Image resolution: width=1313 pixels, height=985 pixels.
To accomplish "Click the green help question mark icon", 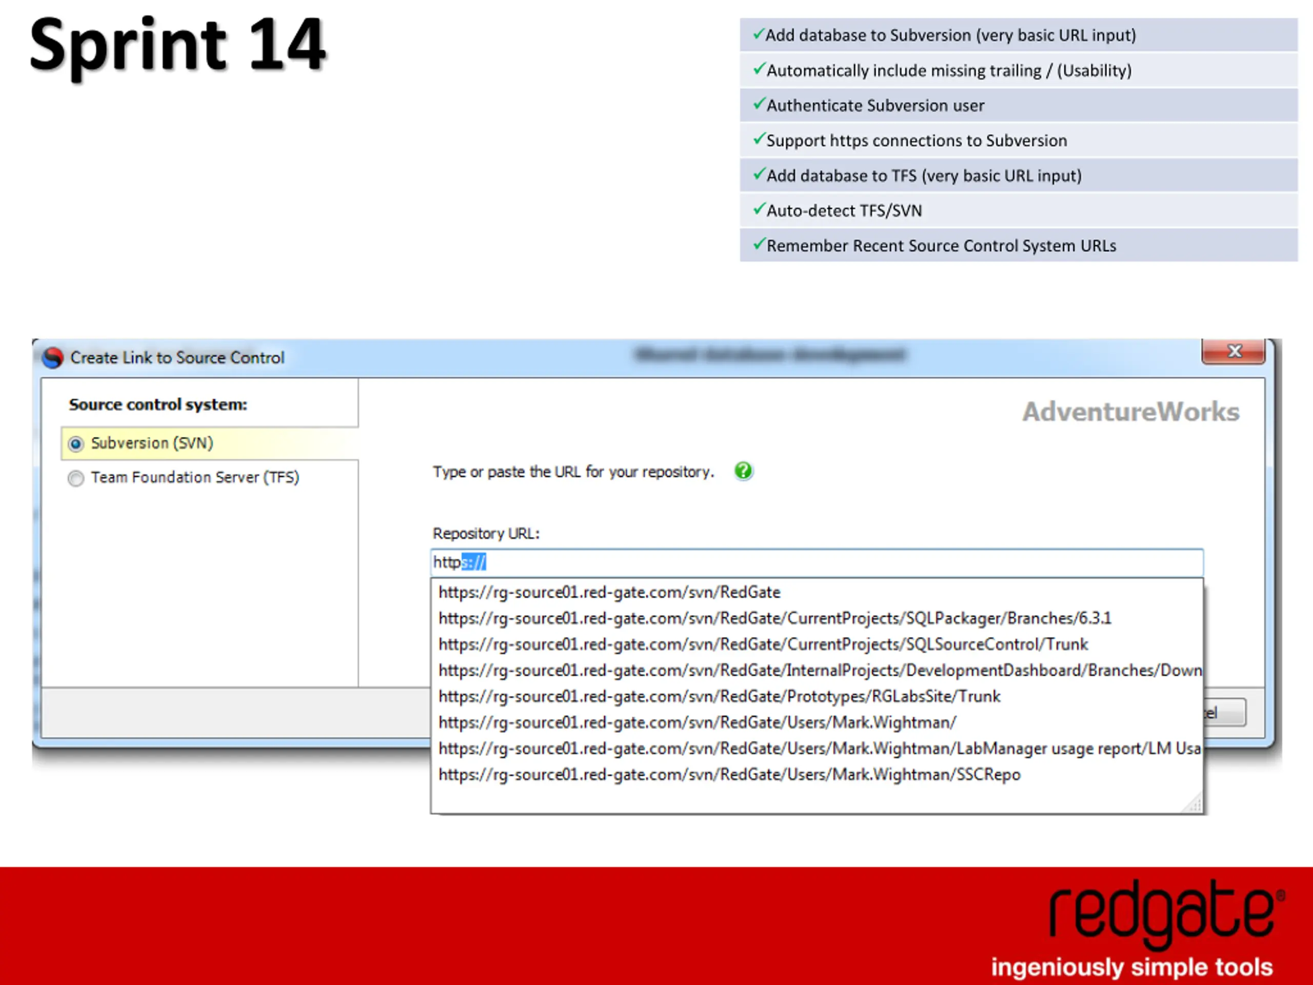I will [x=743, y=471].
